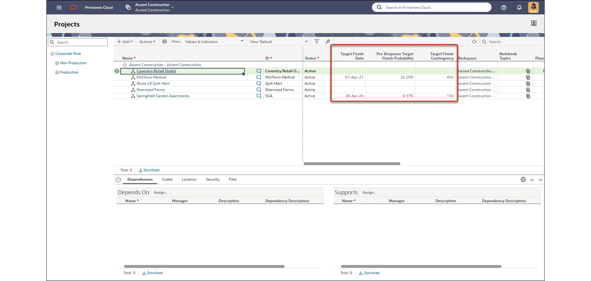Screen dimensions: 591x281
Task: Switch to the Security tab
Action: coord(212,180)
